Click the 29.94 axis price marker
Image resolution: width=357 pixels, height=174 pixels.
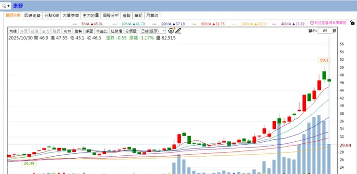345,146
